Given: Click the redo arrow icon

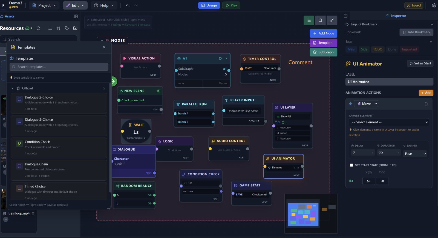Looking at the screenshot, I should [x=136, y=5].
